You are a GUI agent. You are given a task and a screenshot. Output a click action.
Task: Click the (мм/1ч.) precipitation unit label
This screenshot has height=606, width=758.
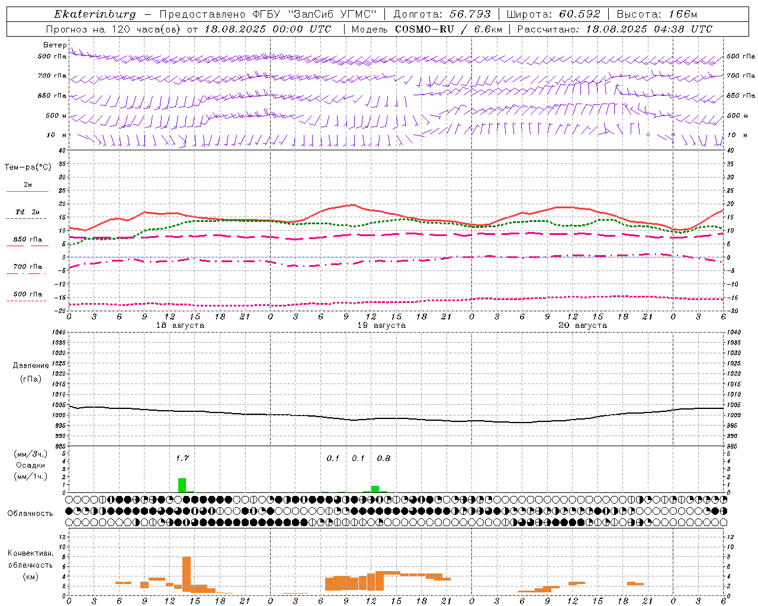click(30, 476)
